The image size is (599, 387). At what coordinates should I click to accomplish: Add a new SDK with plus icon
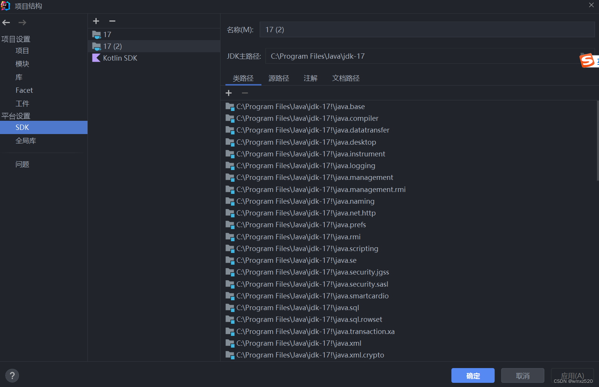coord(96,21)
